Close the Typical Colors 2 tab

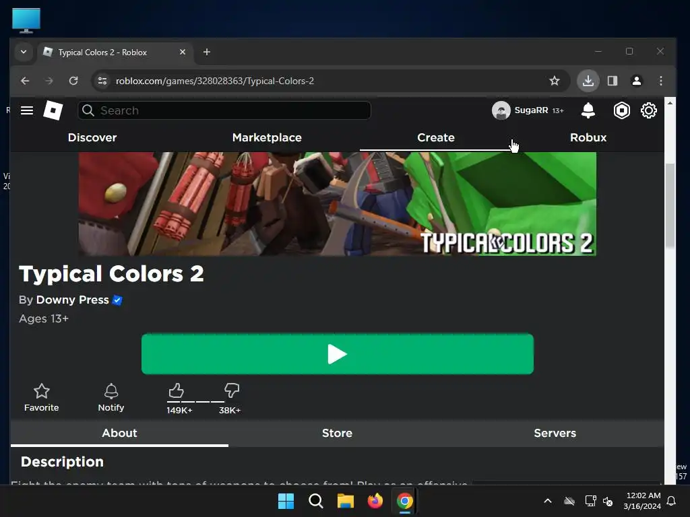[183, 52]
